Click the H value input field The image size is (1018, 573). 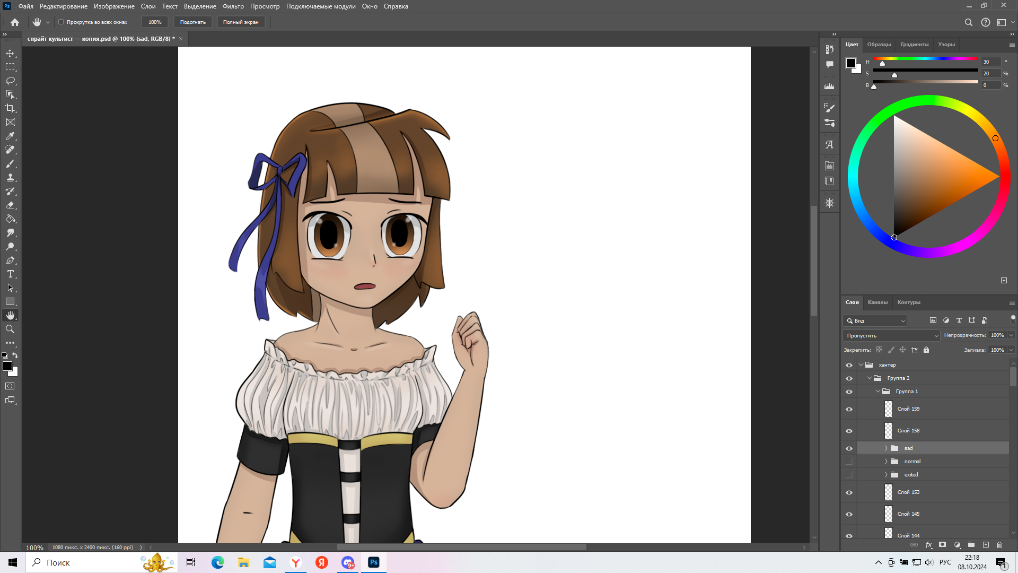point(990,62)
